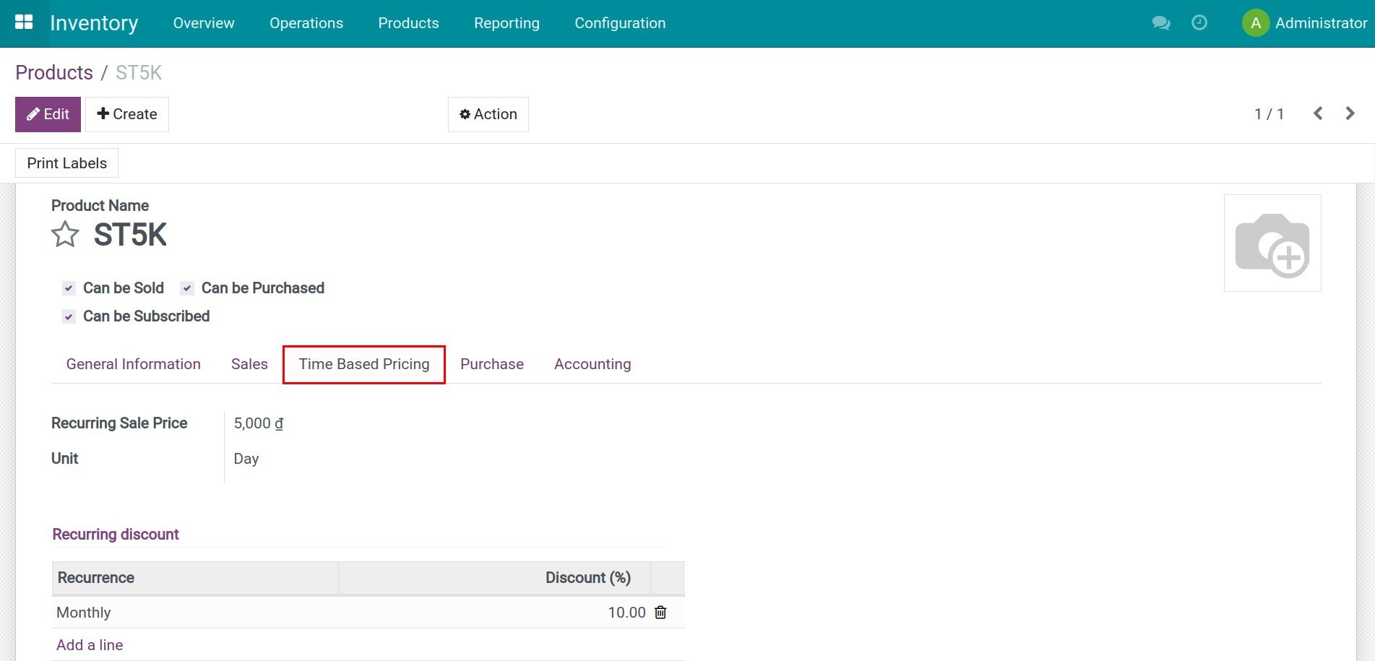Open the conversations message icon
The width and height of the screenshot is (1375, 661).
[1160, 22]
